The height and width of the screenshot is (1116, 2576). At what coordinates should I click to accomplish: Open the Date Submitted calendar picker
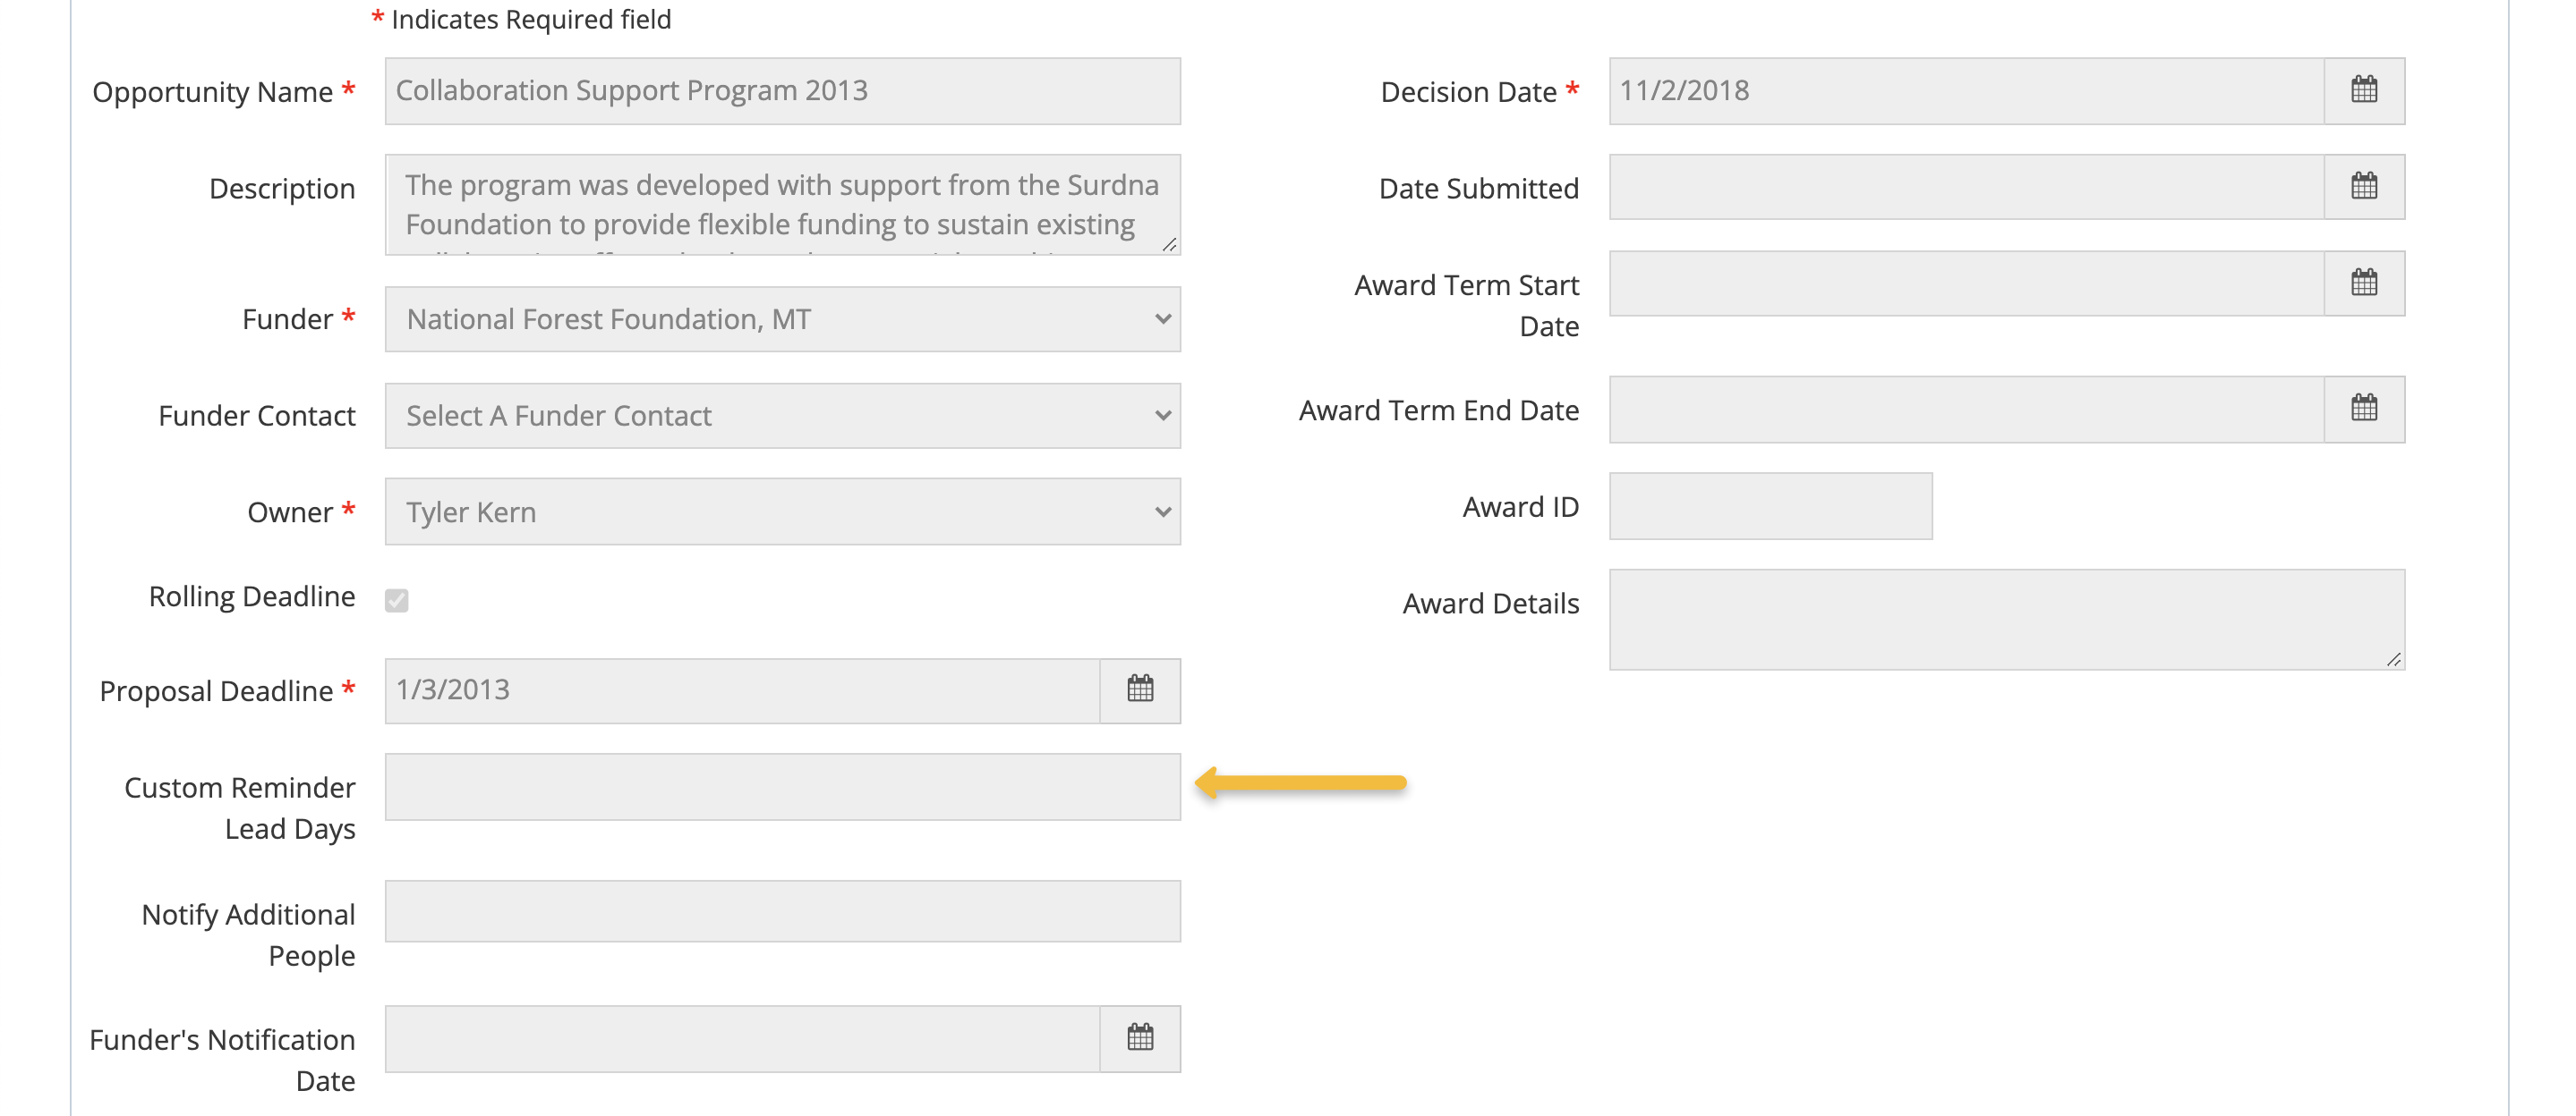click(x=2363, y=186)
